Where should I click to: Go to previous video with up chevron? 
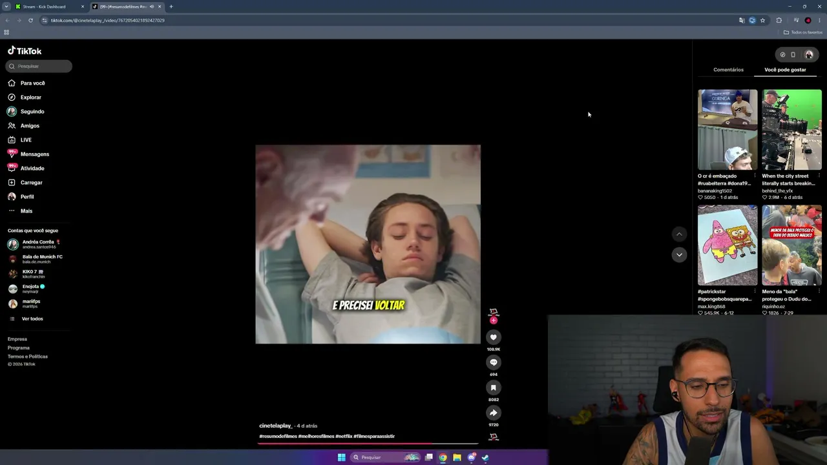[x=678, y=234]
